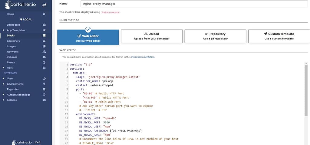Image resolution: width=310 pixels, height=145 pixels.
Task: Click the Volumes drive icon
Action: pyautogui.click(x=44, y=57)
